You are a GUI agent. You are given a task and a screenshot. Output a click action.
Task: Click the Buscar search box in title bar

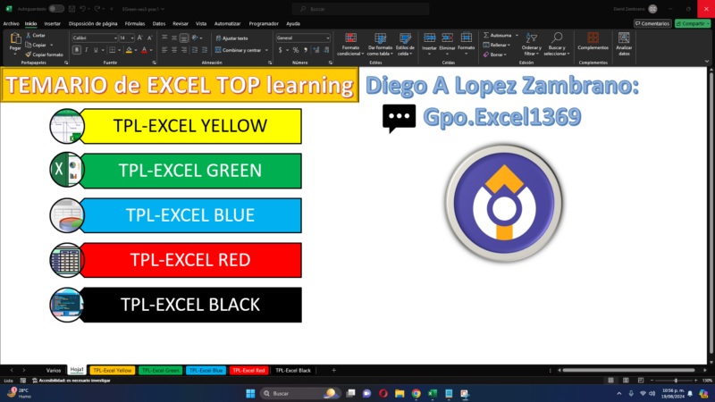(361, 9)
